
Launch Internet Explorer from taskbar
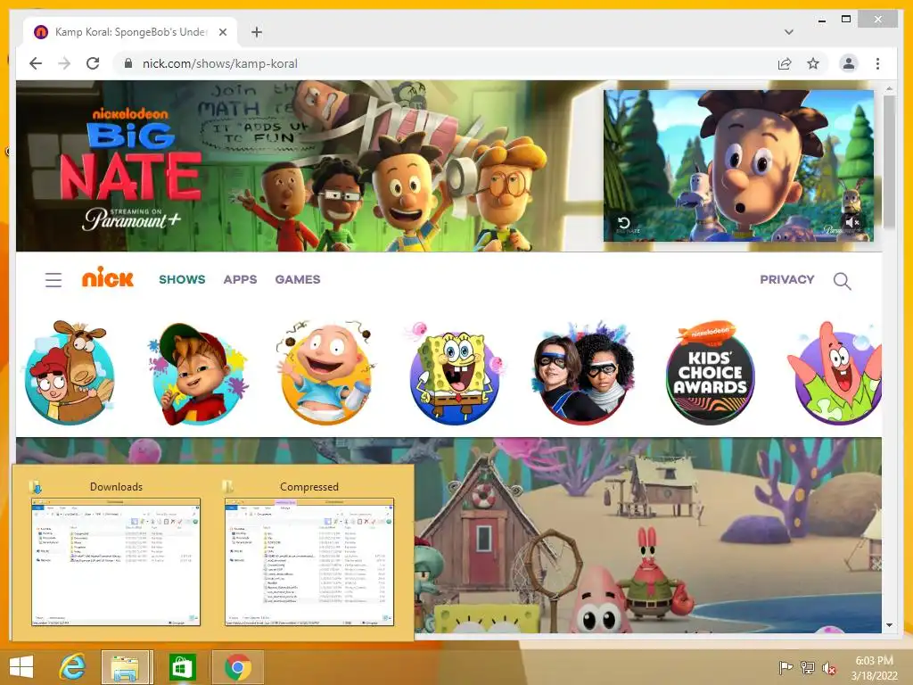(72, 667)
